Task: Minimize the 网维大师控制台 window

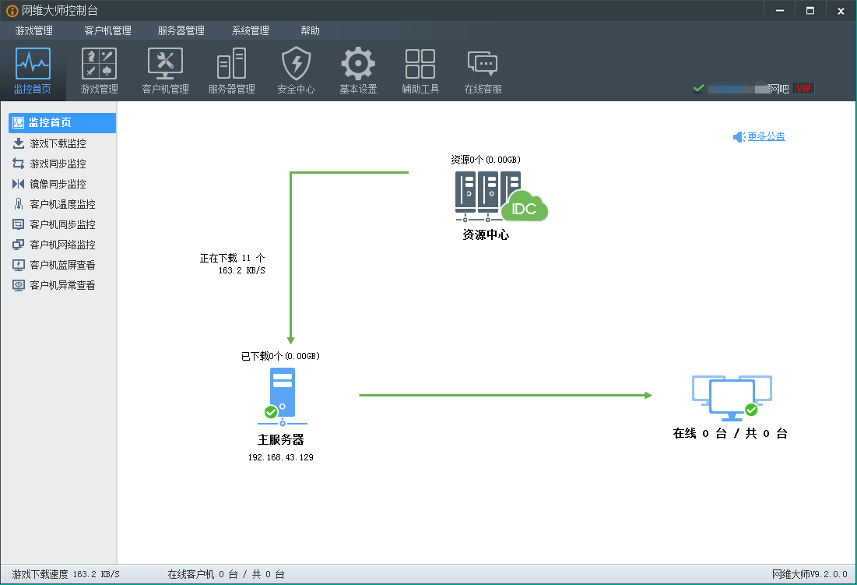Action: (780, 10)
